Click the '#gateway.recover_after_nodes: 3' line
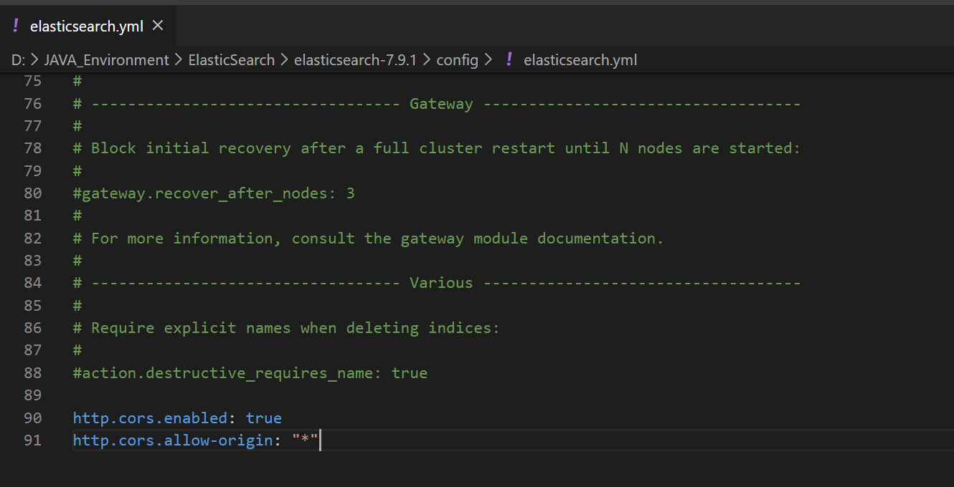Image resolution: width=954 pixels, height=487 pixels. click(214, 193)
